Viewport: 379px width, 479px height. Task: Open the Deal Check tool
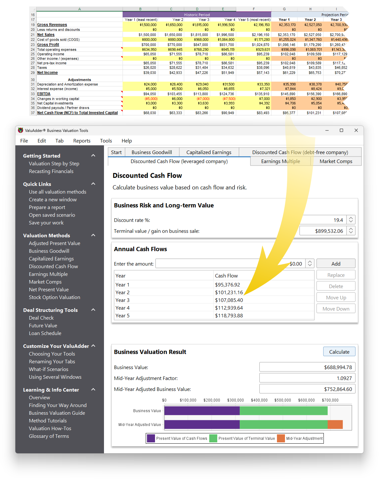41,318
